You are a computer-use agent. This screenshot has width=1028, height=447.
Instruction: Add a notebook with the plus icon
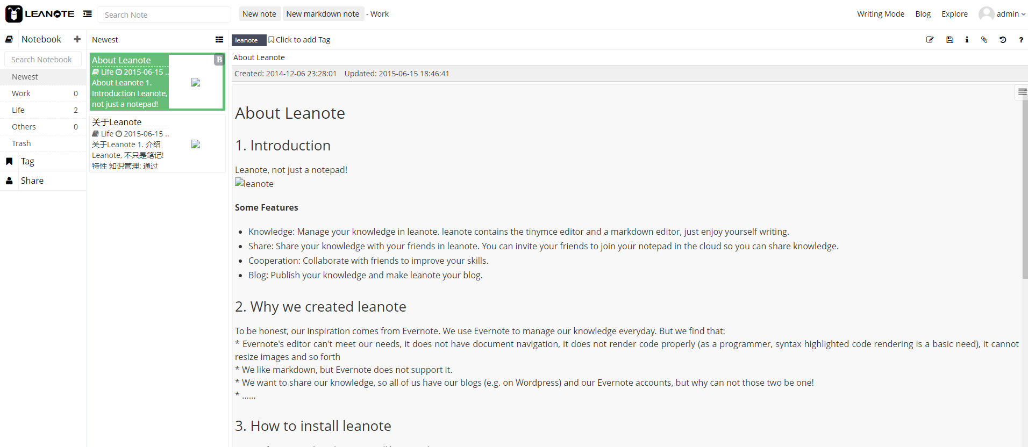[77, 39]
